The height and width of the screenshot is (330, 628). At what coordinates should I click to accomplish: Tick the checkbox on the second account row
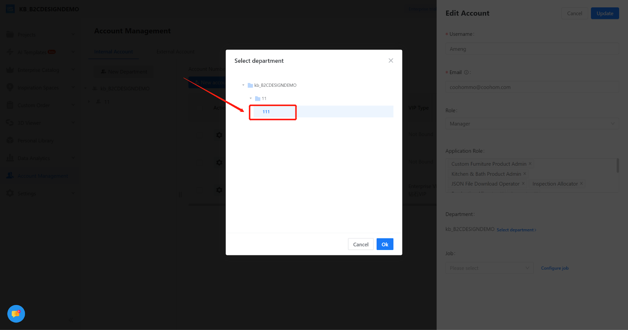click(x=199, y=162)
